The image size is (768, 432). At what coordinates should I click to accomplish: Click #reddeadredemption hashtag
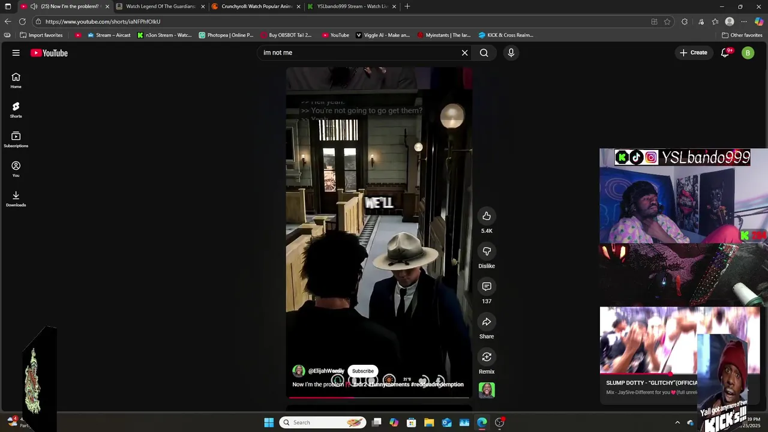(x=437, y=385)
